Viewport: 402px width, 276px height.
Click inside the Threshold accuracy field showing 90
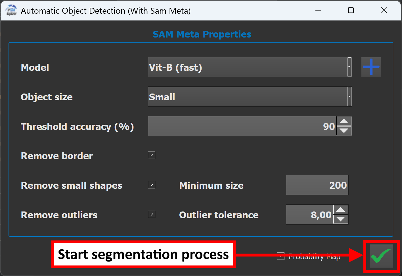pyautogui.click(x=241, y=126)
